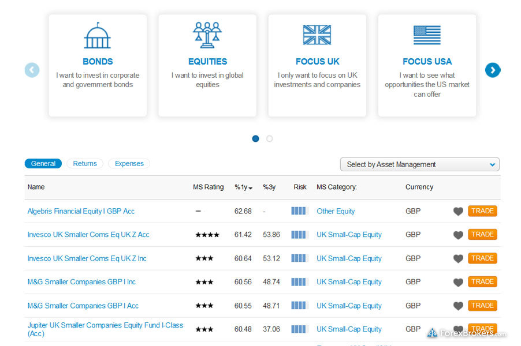Click risk bars for Invesco Z Acc row
Image resolution: width=521 pixels, height=346 pixels.
tap(300, 235)
